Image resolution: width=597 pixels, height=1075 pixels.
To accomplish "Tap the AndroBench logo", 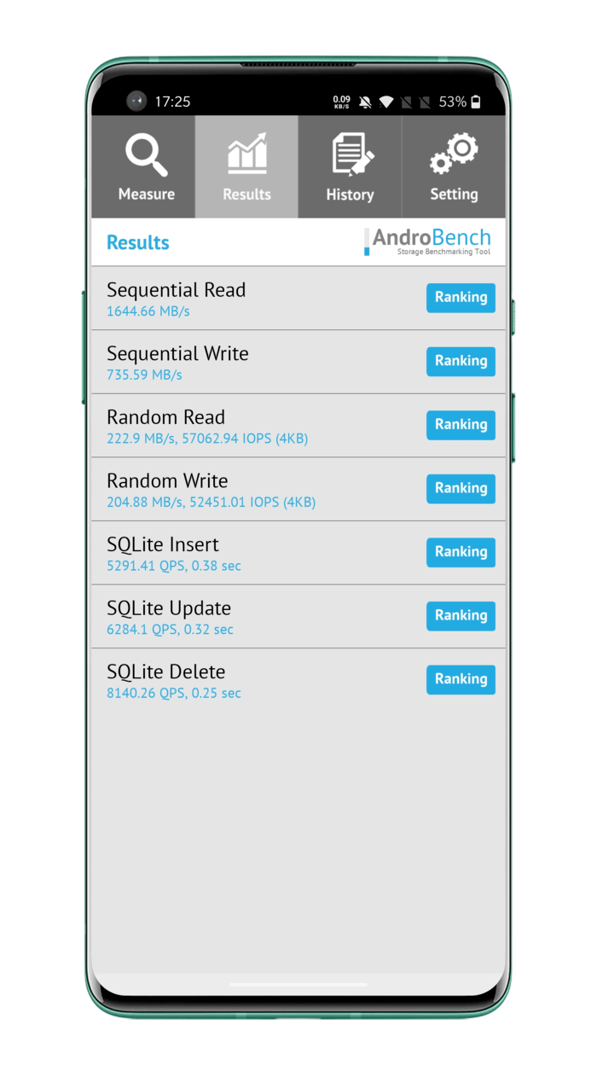I will click(427, 241).
